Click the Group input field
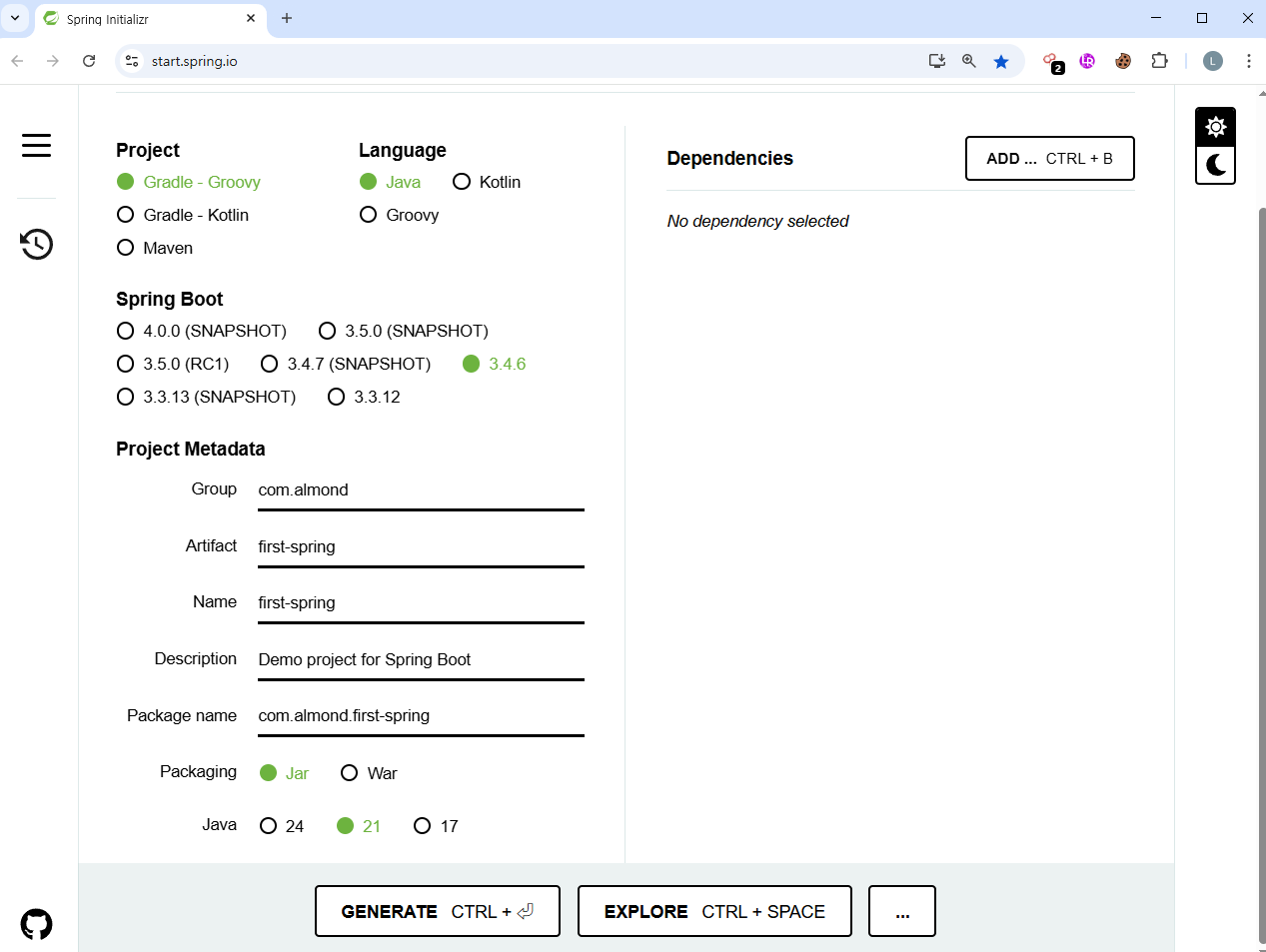 421,490
